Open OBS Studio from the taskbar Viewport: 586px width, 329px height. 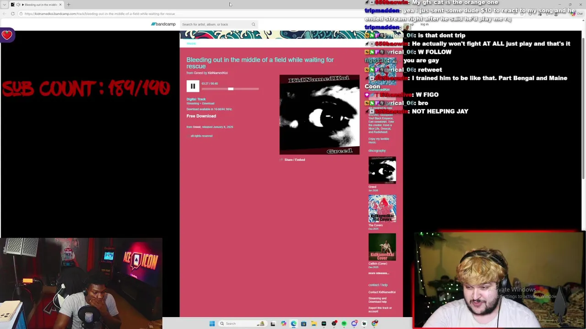coord(334,324)
